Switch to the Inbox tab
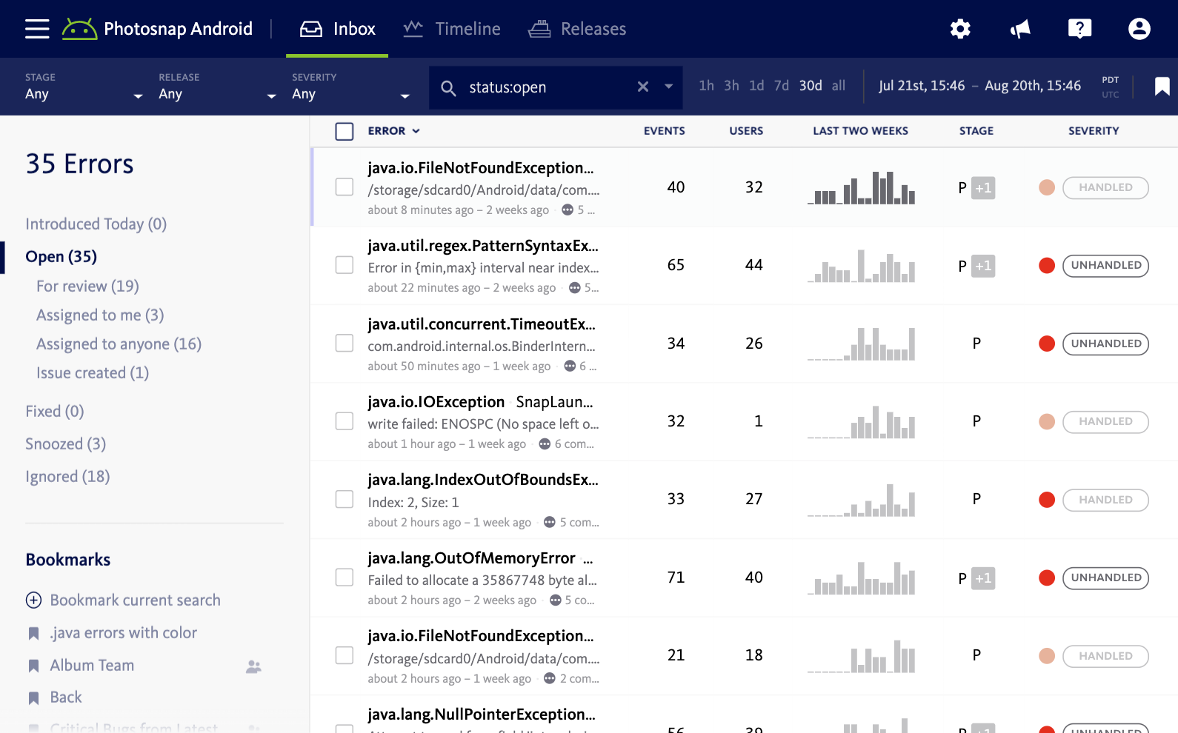 pos(338,29)
